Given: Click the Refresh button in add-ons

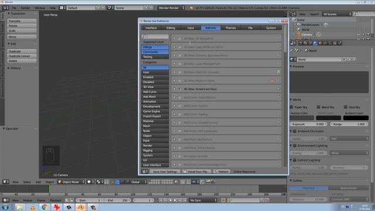Looking at the screenshot, I should tap(221, 172).
